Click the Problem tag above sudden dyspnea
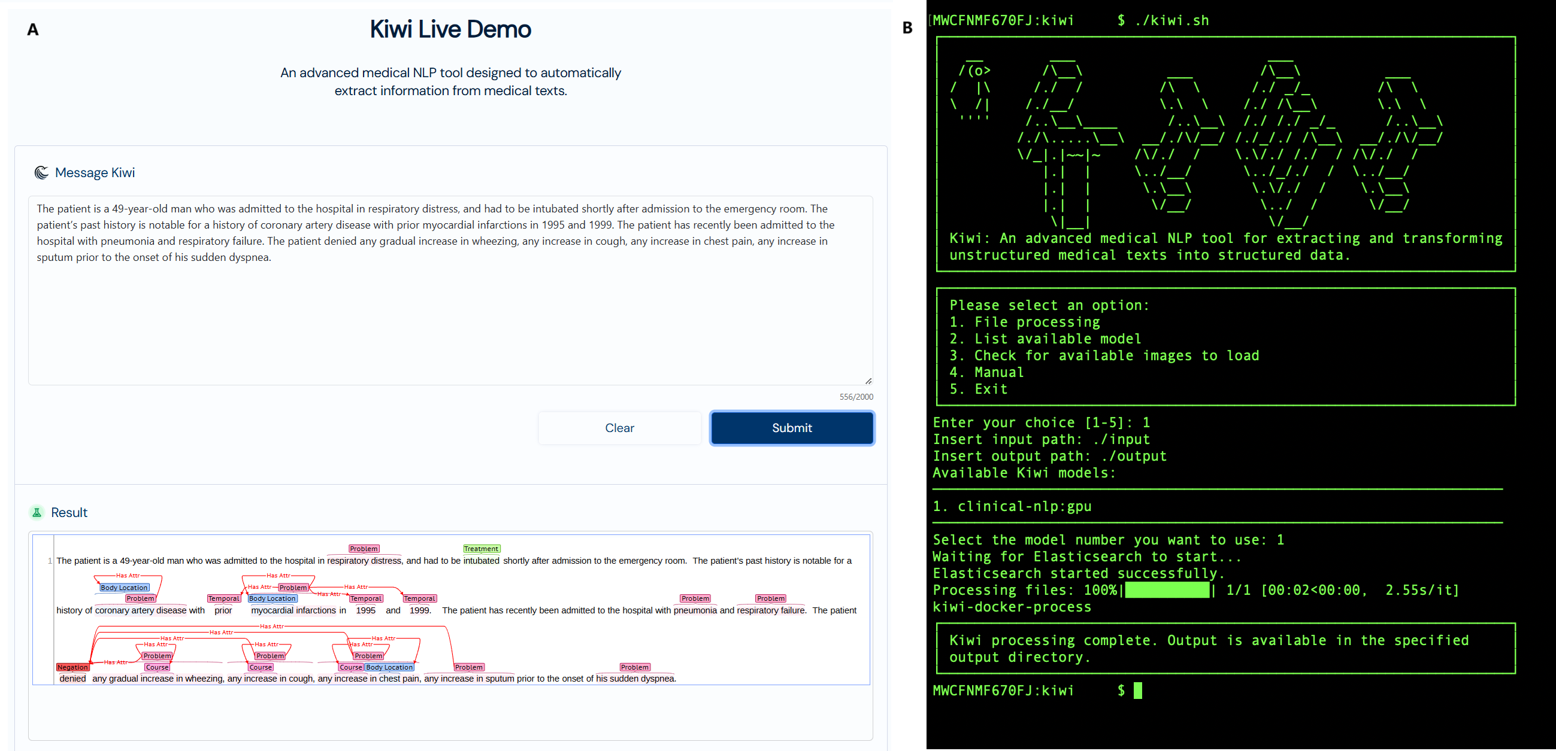The height and width of the screenshot is (751, 1556). pyautogui.click(x=634, y=667)
